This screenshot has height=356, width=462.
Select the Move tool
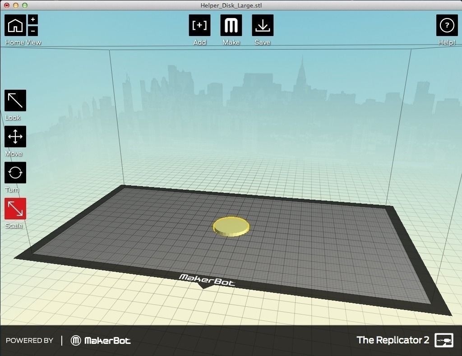tap(15, 136)
